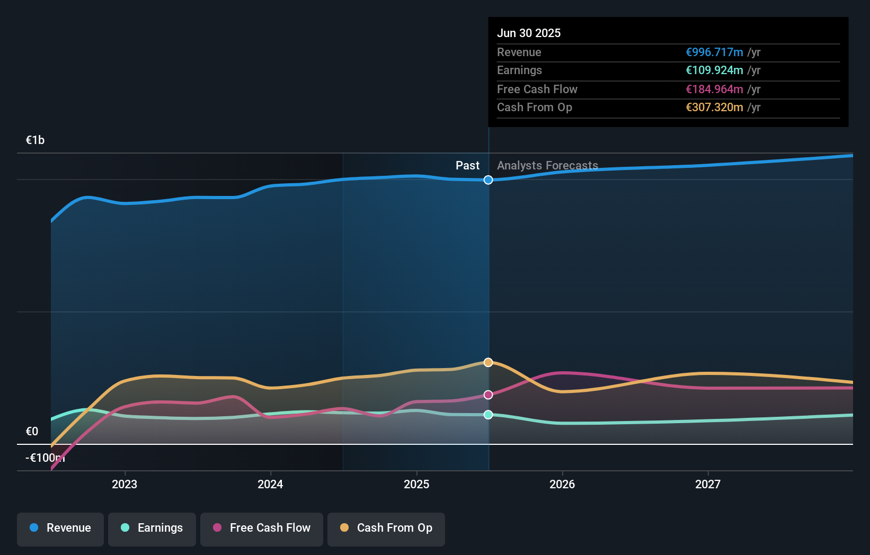This screenshot has width=870, height=555.
Task: Click the €184.964m free cash flow value
Action: click(714, 89)
